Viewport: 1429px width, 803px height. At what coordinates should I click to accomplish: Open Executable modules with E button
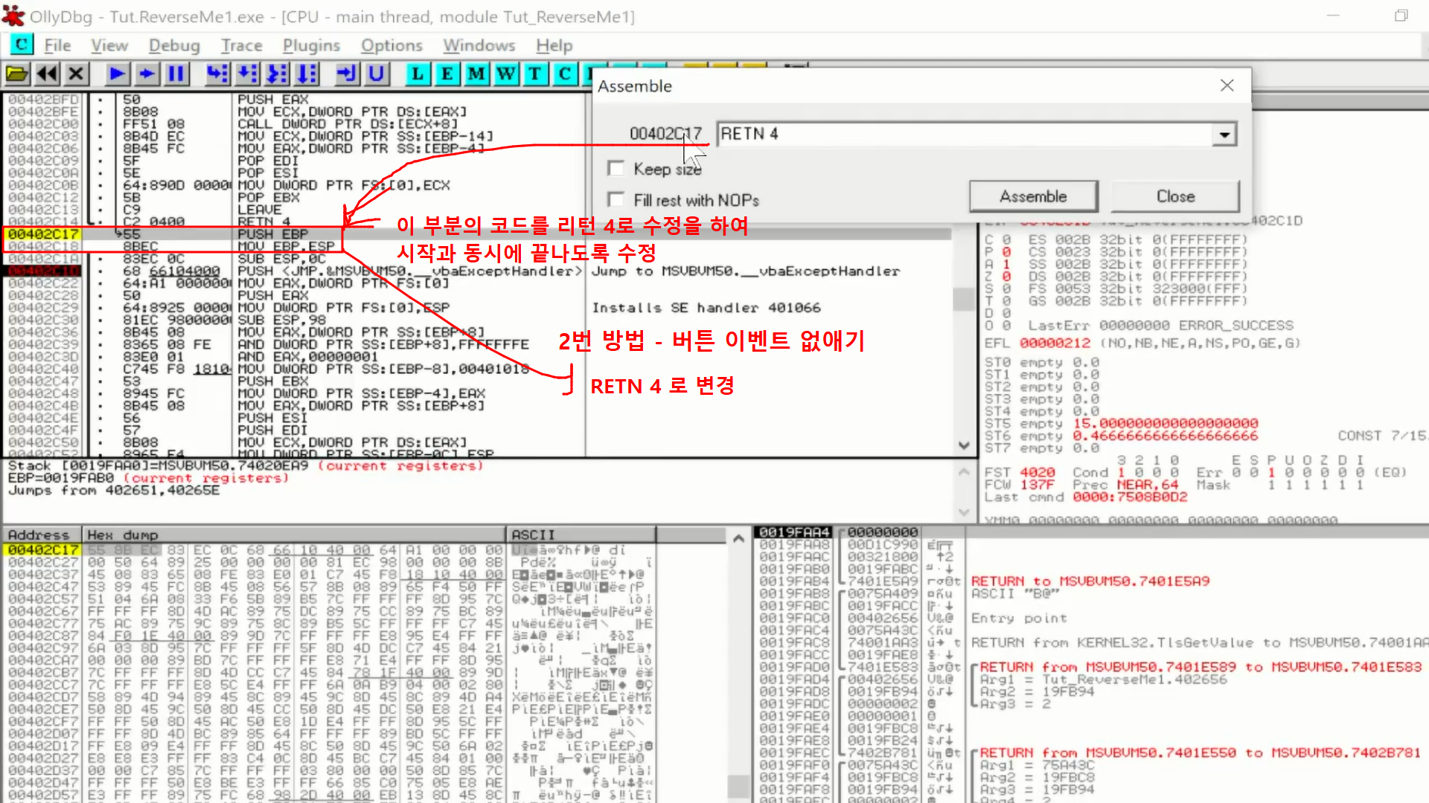[447, 74]
